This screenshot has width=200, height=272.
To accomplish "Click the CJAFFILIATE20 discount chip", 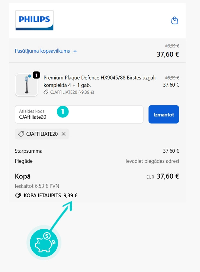I will (42, 134).
